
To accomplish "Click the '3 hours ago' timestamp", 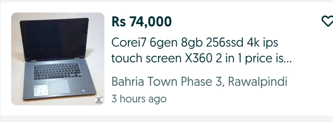I will point(139,99).
